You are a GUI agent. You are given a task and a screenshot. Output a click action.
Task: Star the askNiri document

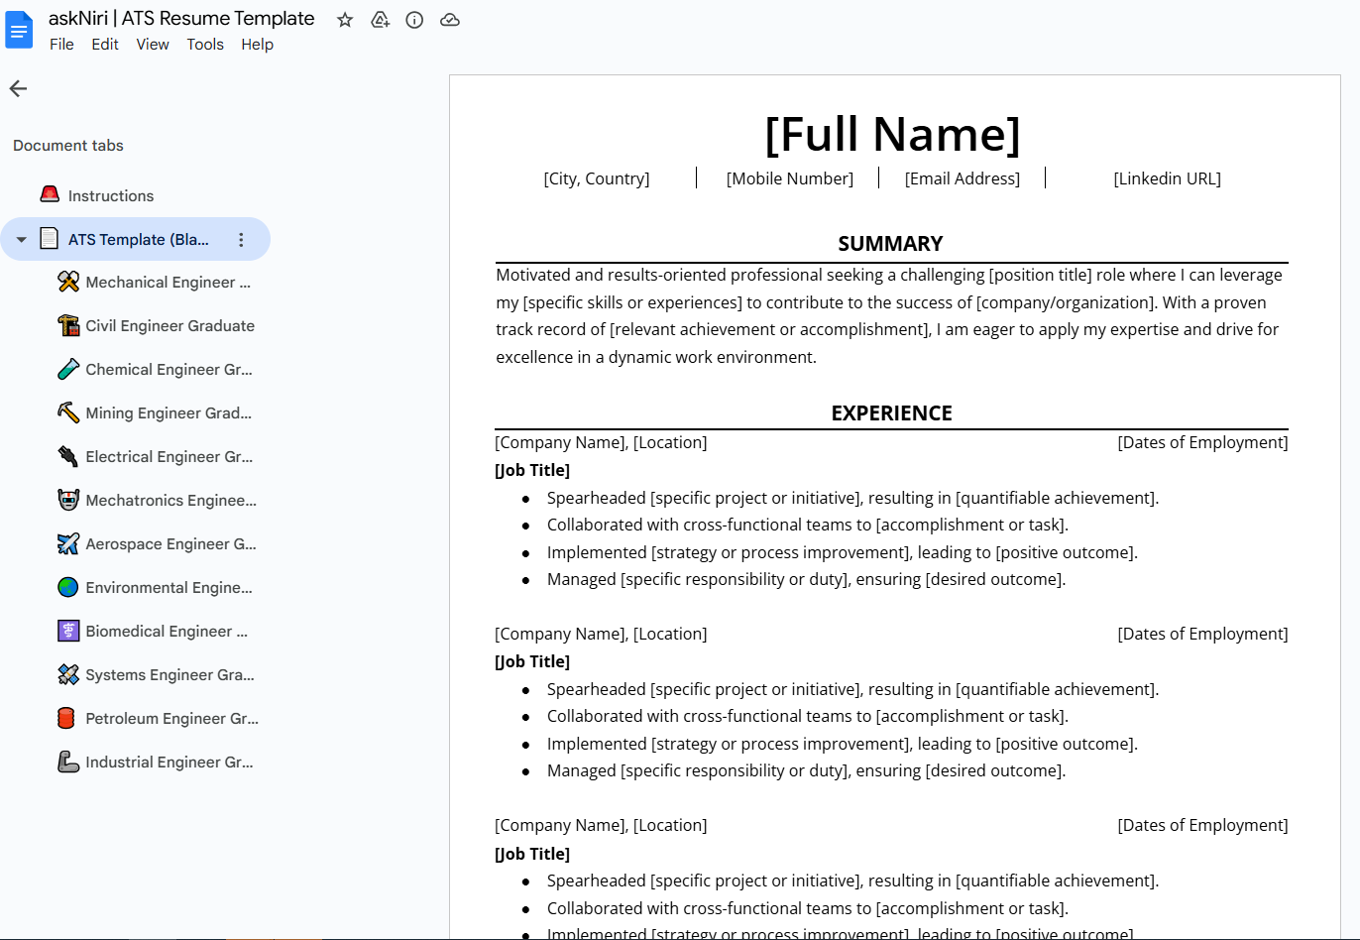click(345, 20)
